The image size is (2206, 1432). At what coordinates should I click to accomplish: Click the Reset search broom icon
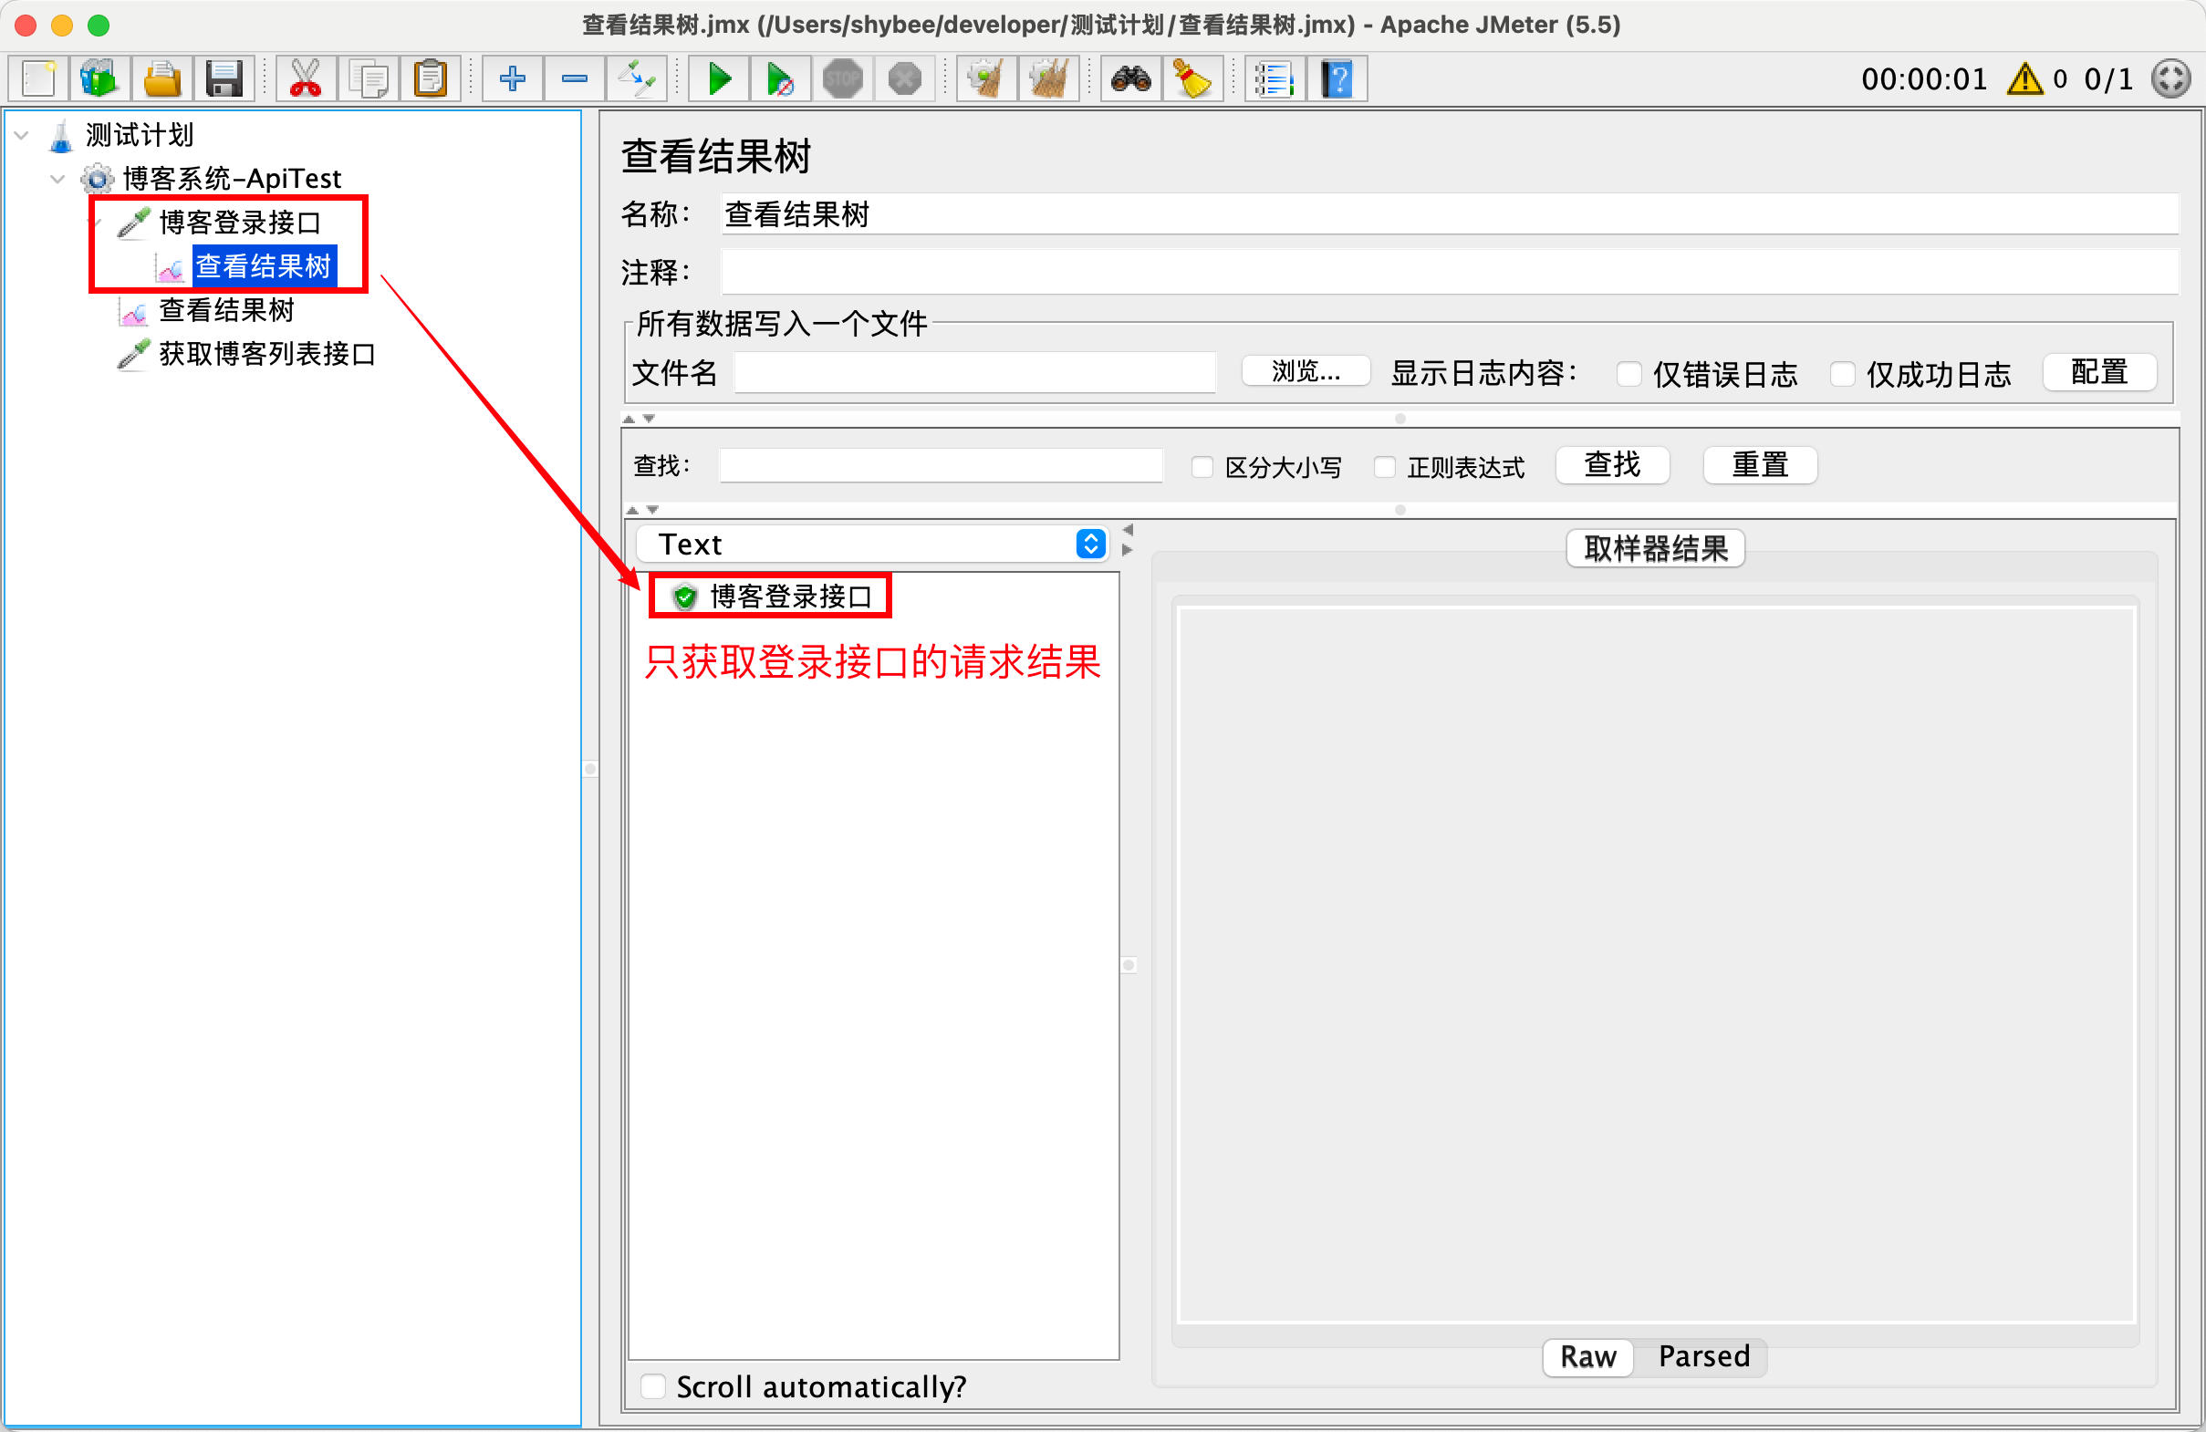[1193, 78]
